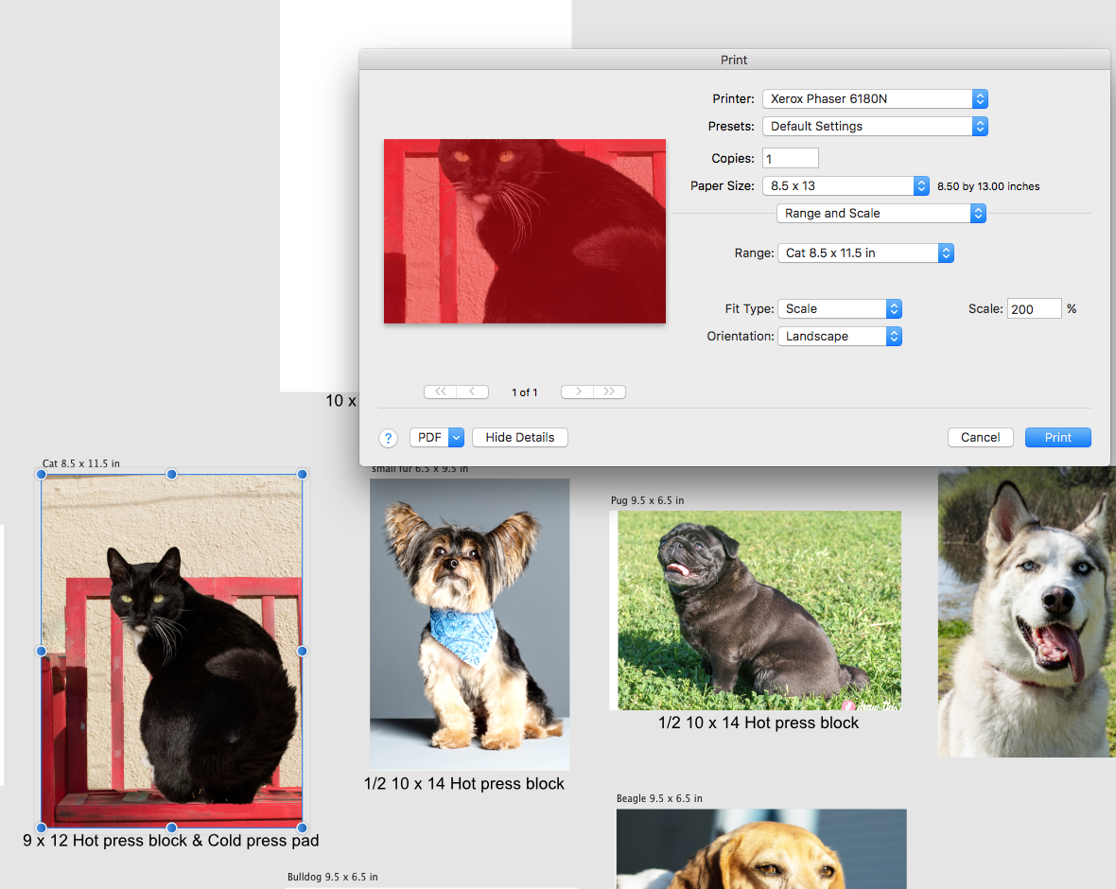Select the beagle photo on canvas

pyautogui.click(x=761, y=848)
